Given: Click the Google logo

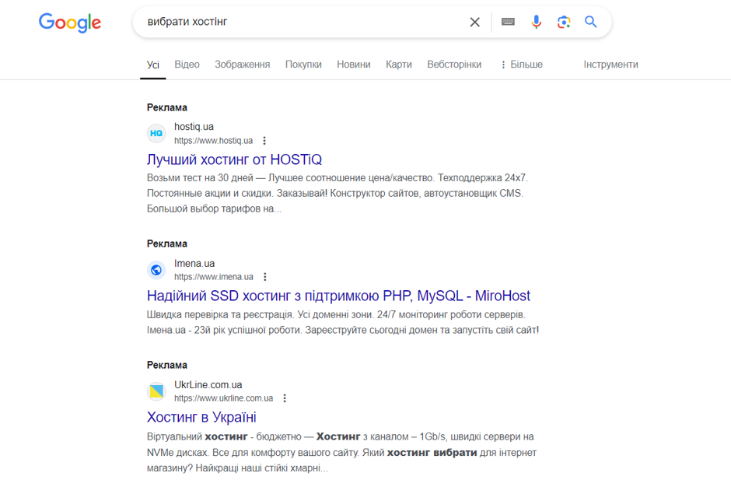Looking at the screenshot, I should pyautogui.click(x=70, y=23).
